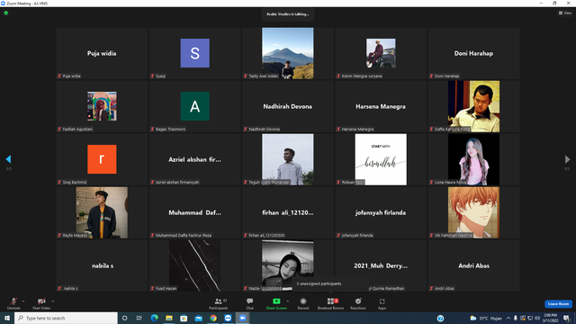
Task: Open Task View in the taskbar
Action: coord(139,318)
